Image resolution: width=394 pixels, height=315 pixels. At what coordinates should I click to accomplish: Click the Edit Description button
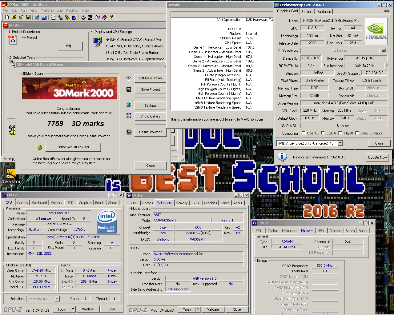click(x=150, y=78)
